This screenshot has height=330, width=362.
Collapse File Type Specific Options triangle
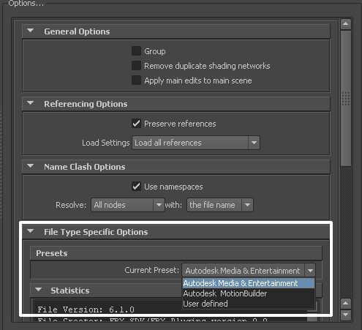tap(31, 231)
